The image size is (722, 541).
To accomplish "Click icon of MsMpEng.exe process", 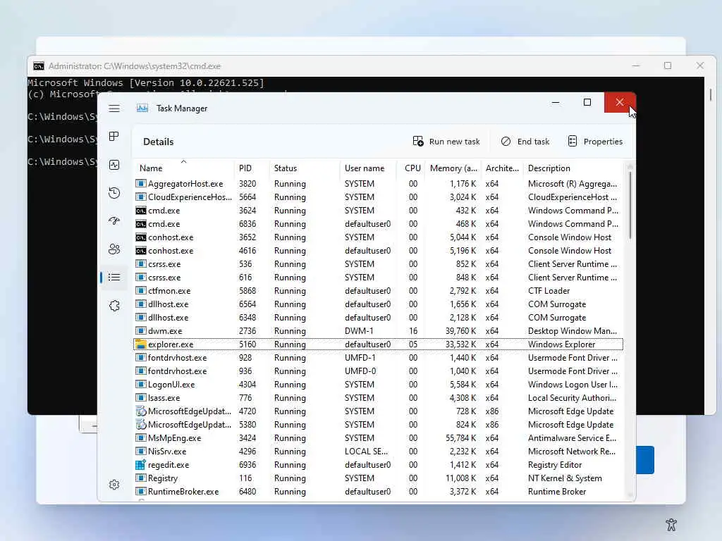I will 141,438.
